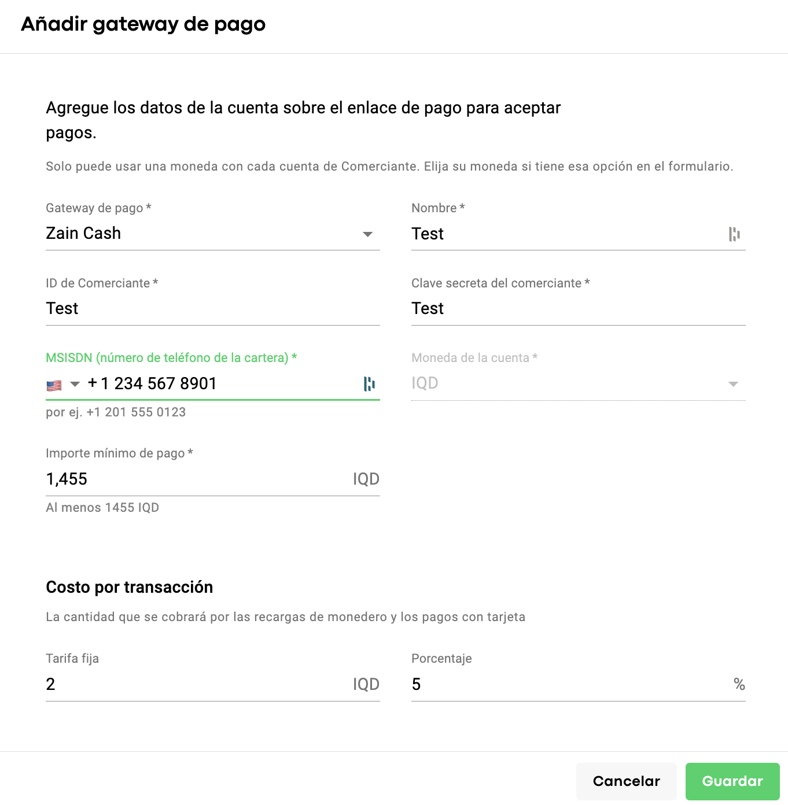
Task: Expand the phone country code arrow
Action: point(75,384)
